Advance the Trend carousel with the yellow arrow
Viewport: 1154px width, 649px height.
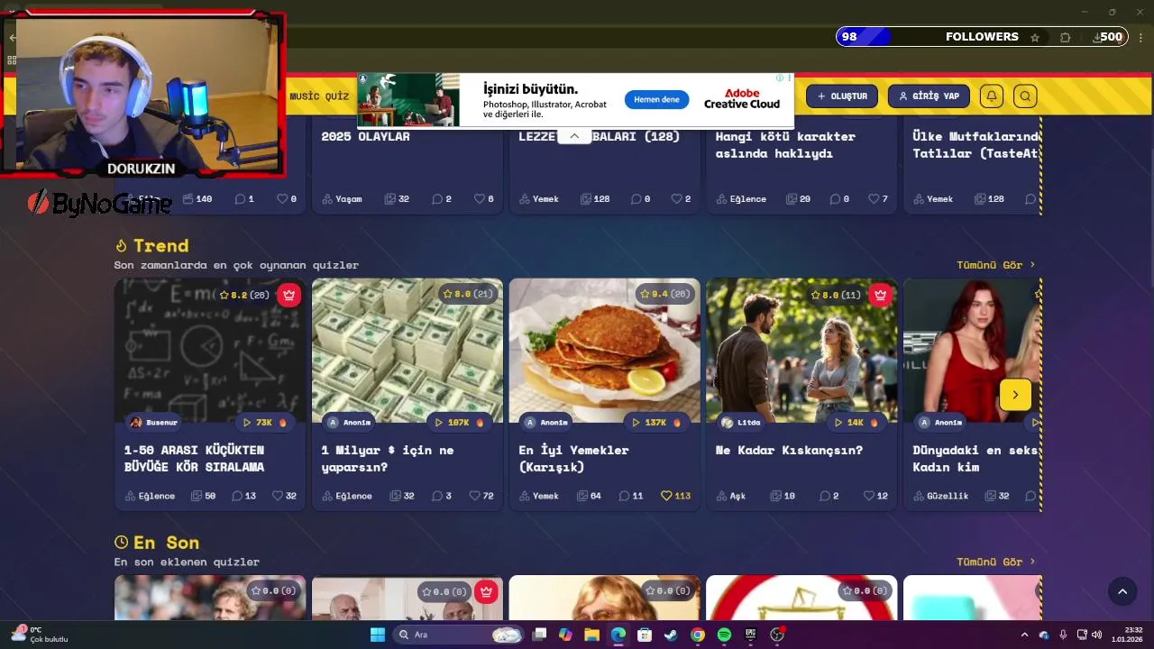[x=1015, y=395]
